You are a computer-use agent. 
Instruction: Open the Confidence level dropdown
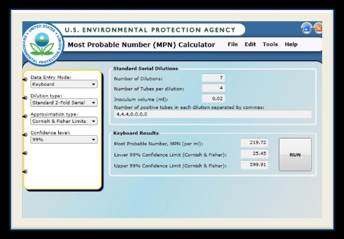click(64, 139)
